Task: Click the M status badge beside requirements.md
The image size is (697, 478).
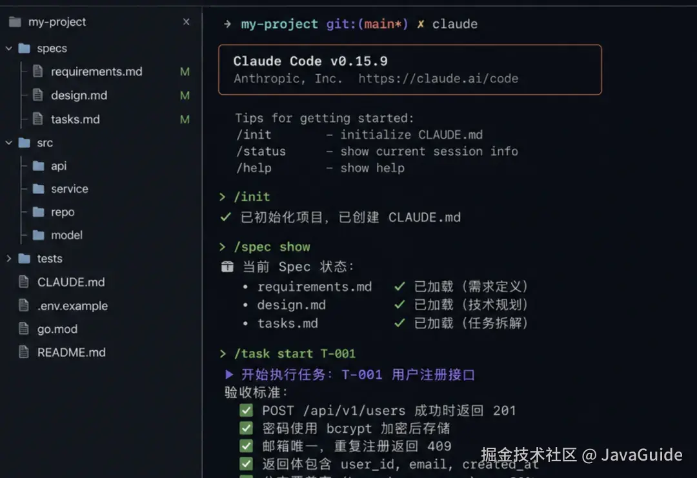Action: [185, 72]
